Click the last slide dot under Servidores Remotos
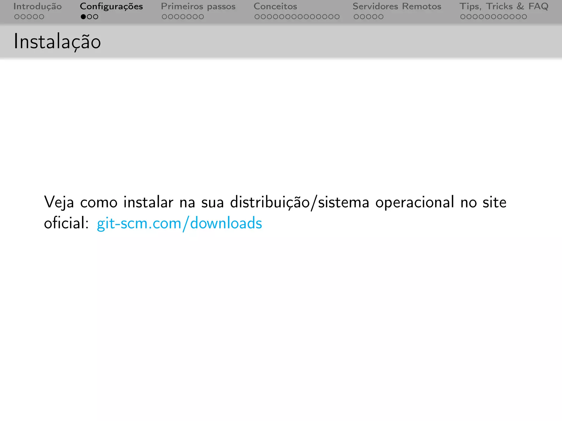 tap(381, 17)
